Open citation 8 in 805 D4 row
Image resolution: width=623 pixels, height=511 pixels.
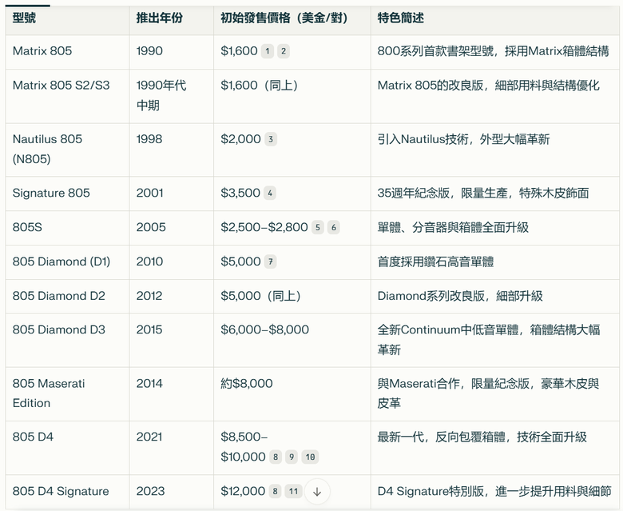point(276,457)
